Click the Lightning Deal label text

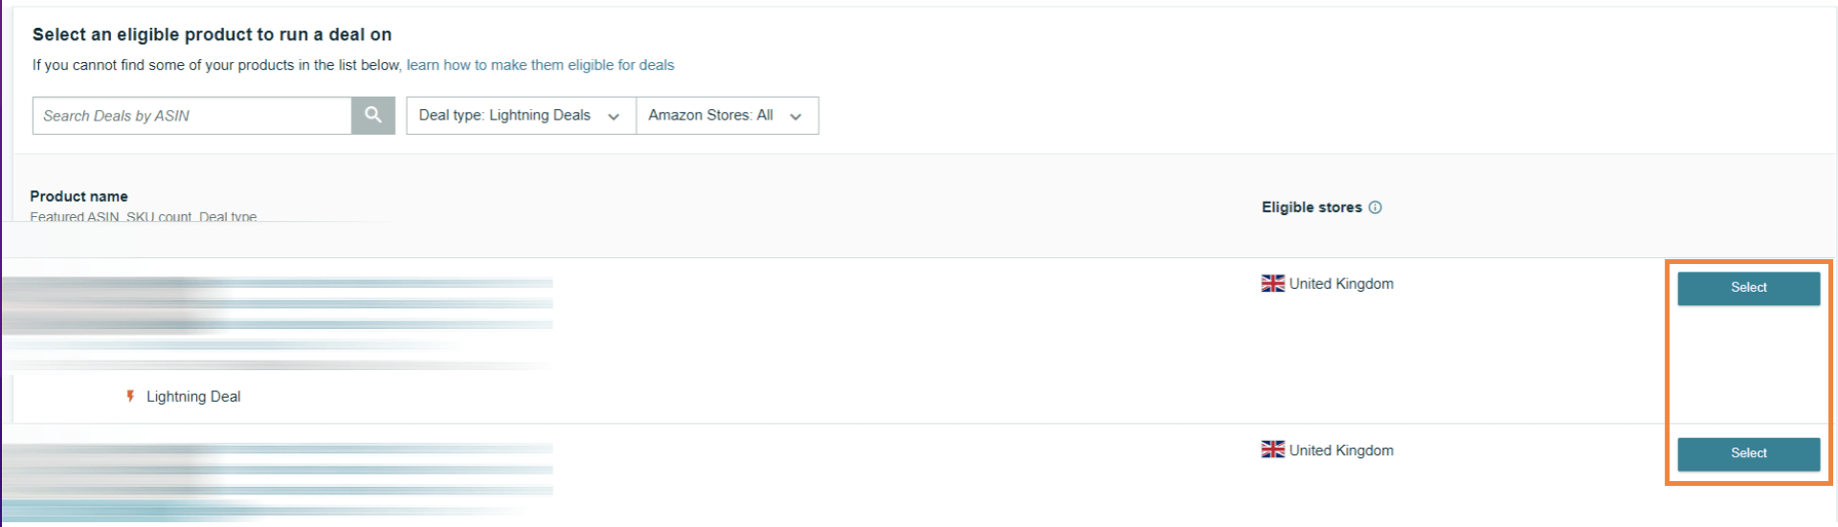point(193,397)
